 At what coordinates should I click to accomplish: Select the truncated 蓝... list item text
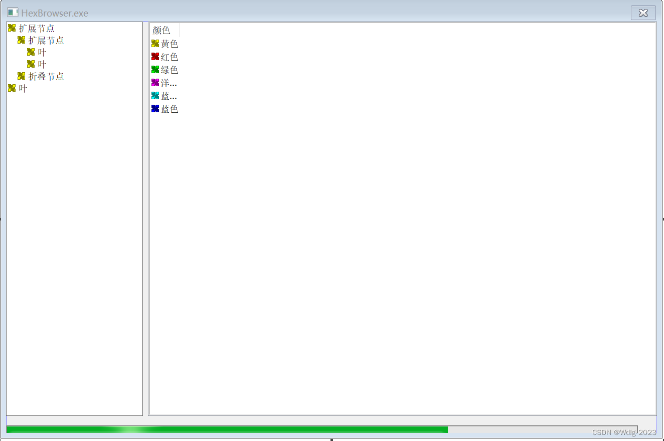[169, 96]
